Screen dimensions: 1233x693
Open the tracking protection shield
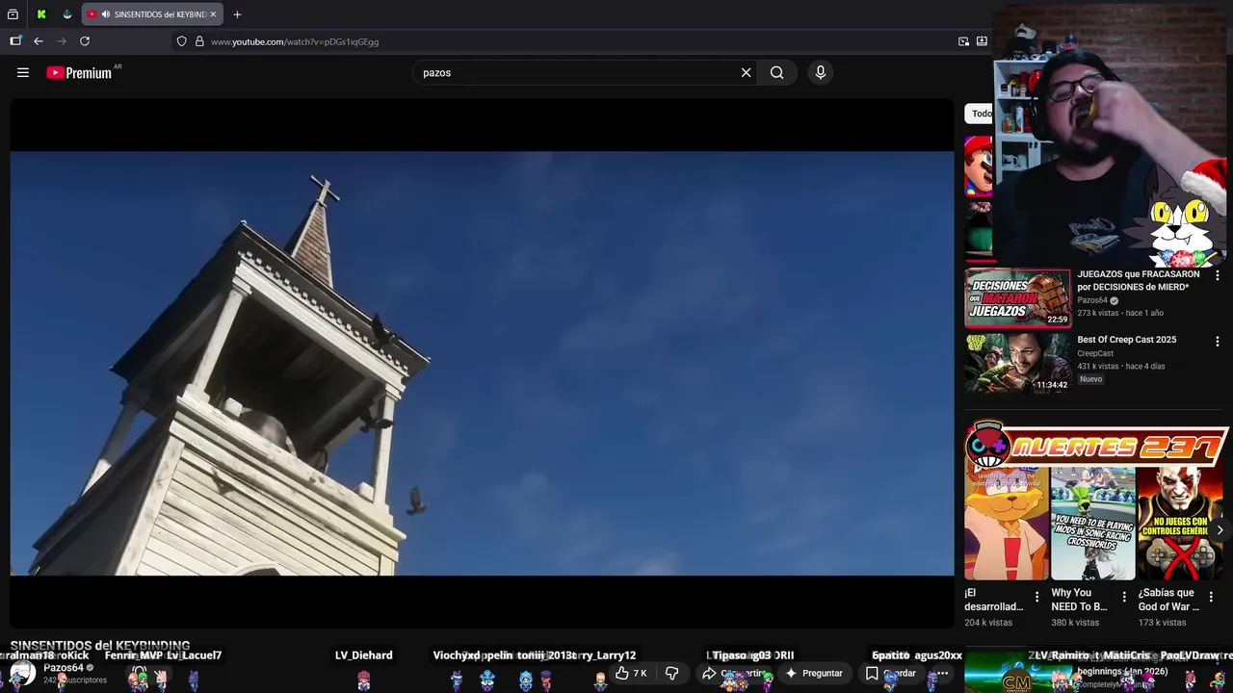pyautogui.click(x=181, y=41)
